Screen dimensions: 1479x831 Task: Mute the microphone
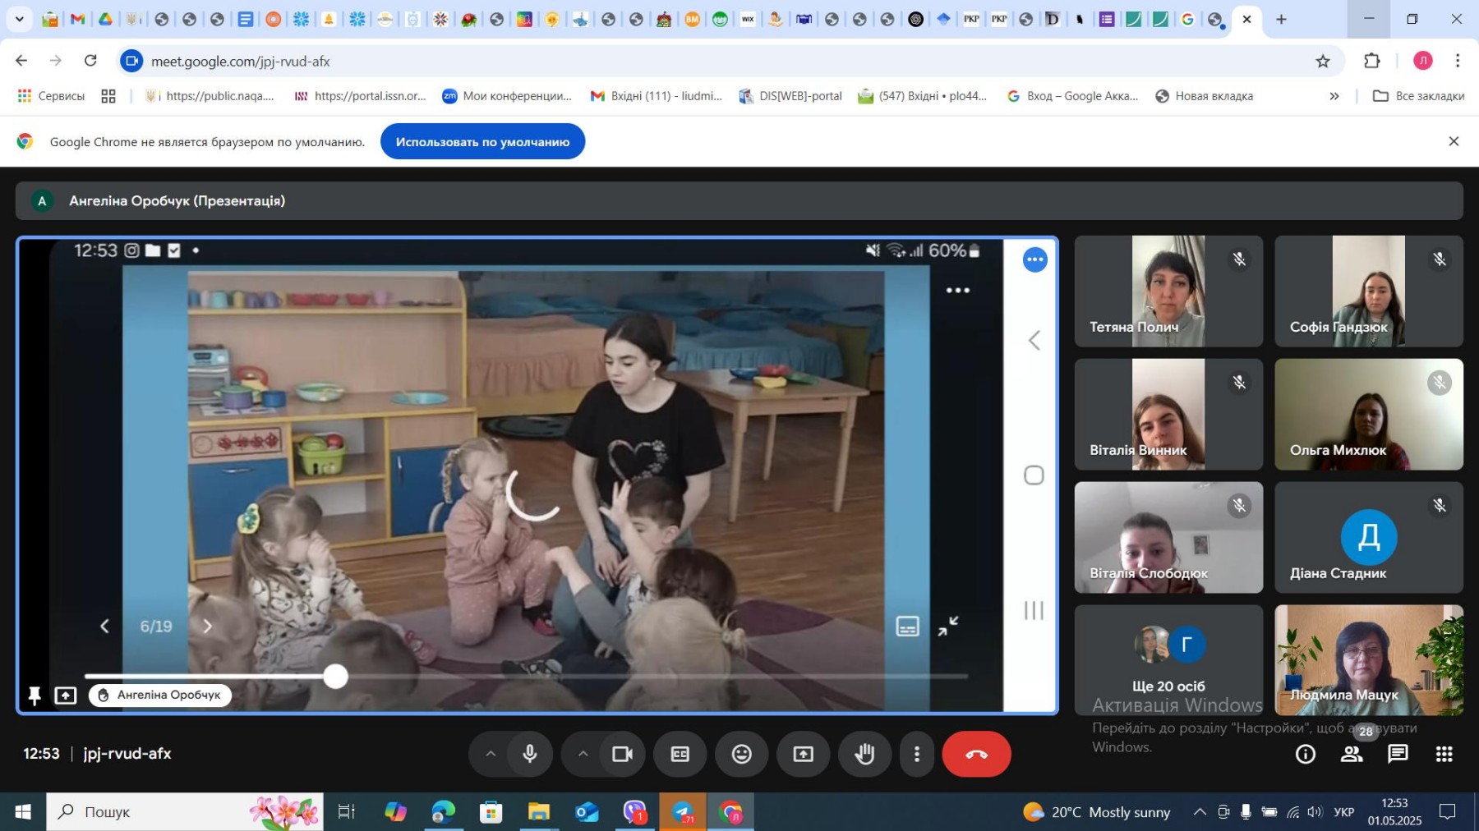pos(530,754)
